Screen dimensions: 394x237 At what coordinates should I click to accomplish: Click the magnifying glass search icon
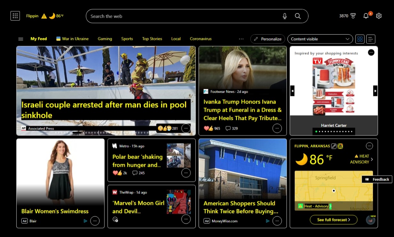[298, 16]
